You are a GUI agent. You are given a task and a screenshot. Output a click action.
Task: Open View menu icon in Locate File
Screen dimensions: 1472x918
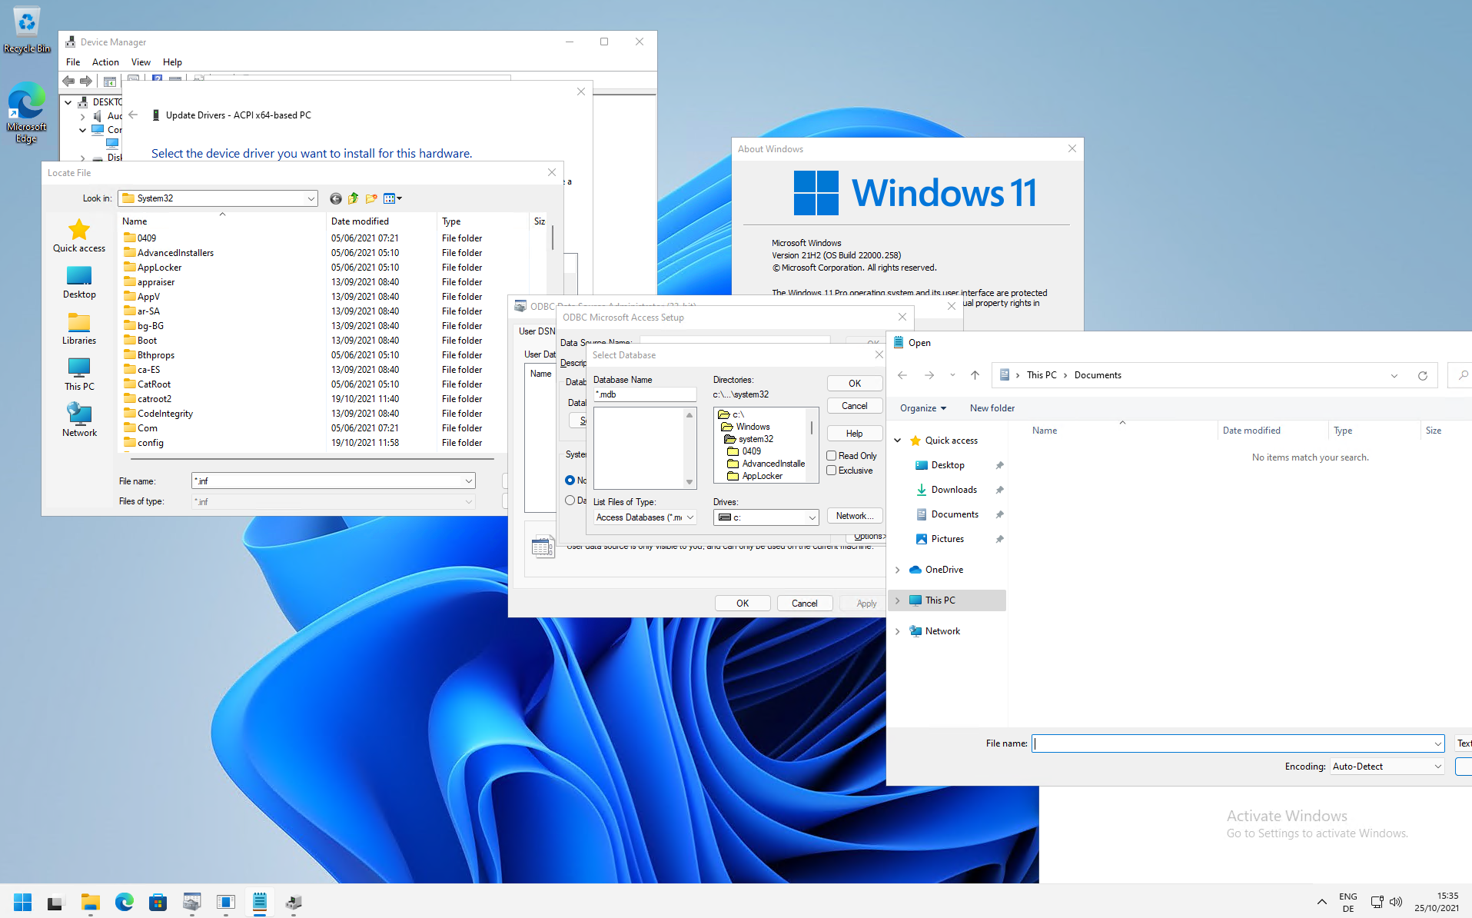[392, 198]
